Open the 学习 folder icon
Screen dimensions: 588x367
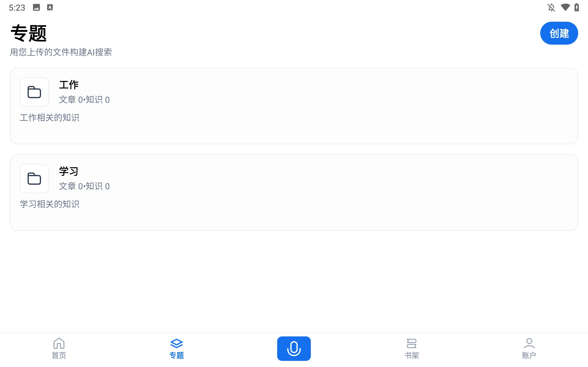tap(34, 179)
